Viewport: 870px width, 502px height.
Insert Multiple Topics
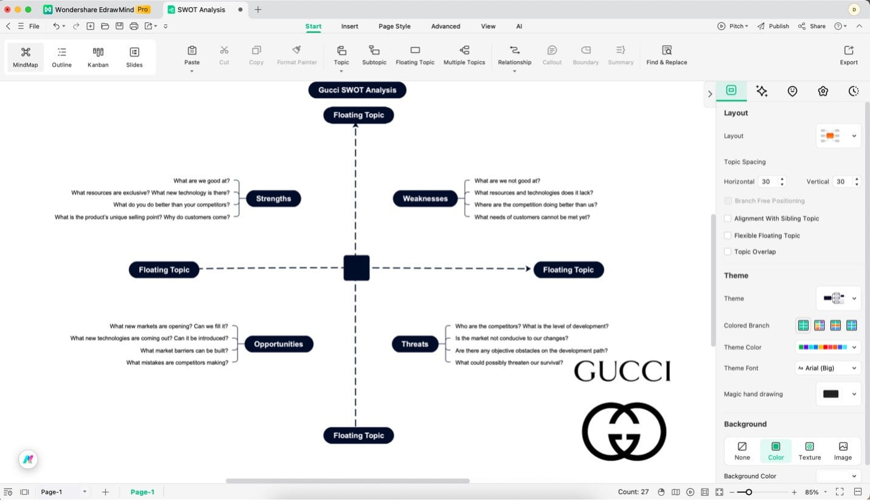point(464,55)
